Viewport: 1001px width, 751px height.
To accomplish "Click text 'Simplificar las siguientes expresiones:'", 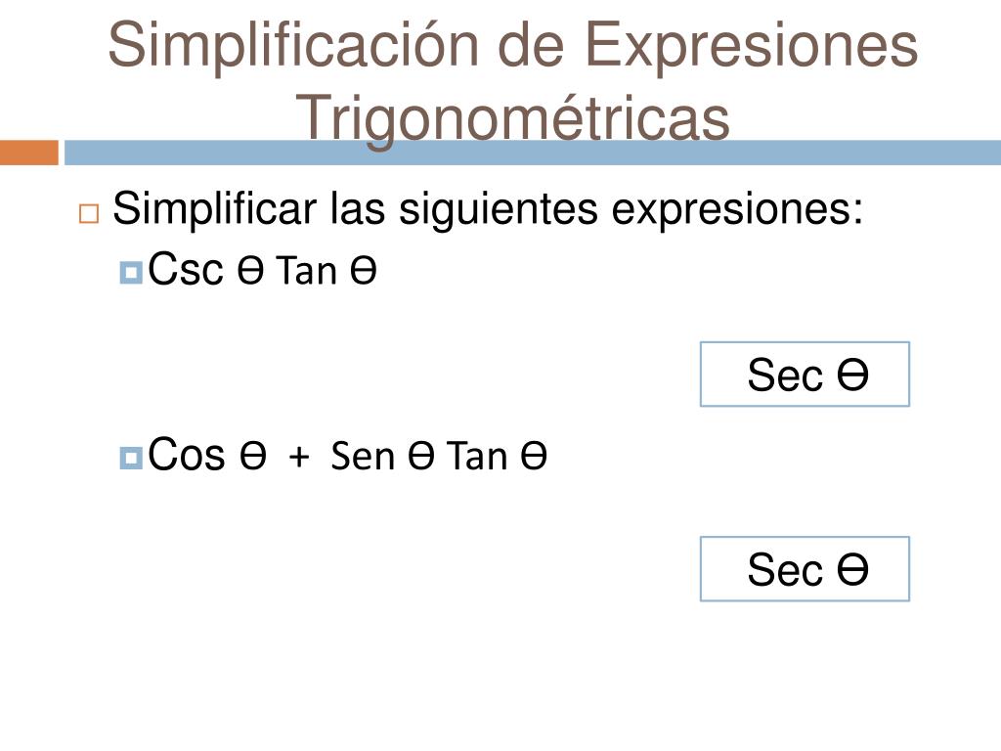I will pos(488,209).
